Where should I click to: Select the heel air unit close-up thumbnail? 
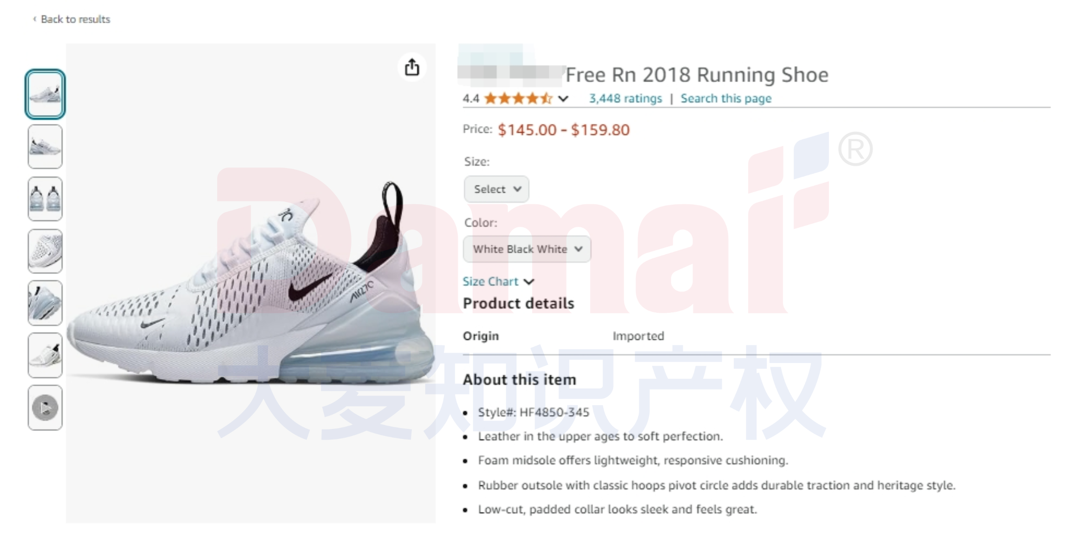[45, 303]
